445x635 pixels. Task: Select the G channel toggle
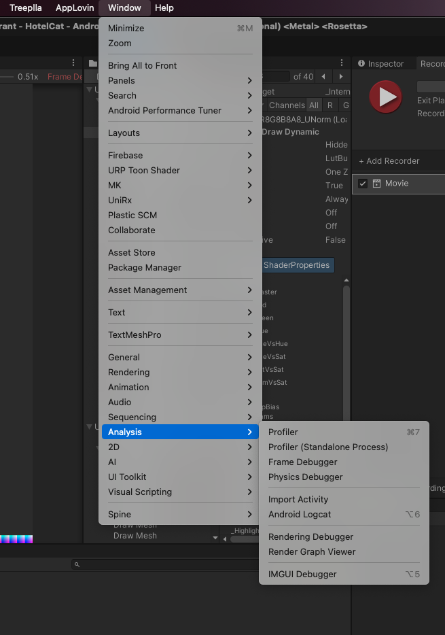346,105
